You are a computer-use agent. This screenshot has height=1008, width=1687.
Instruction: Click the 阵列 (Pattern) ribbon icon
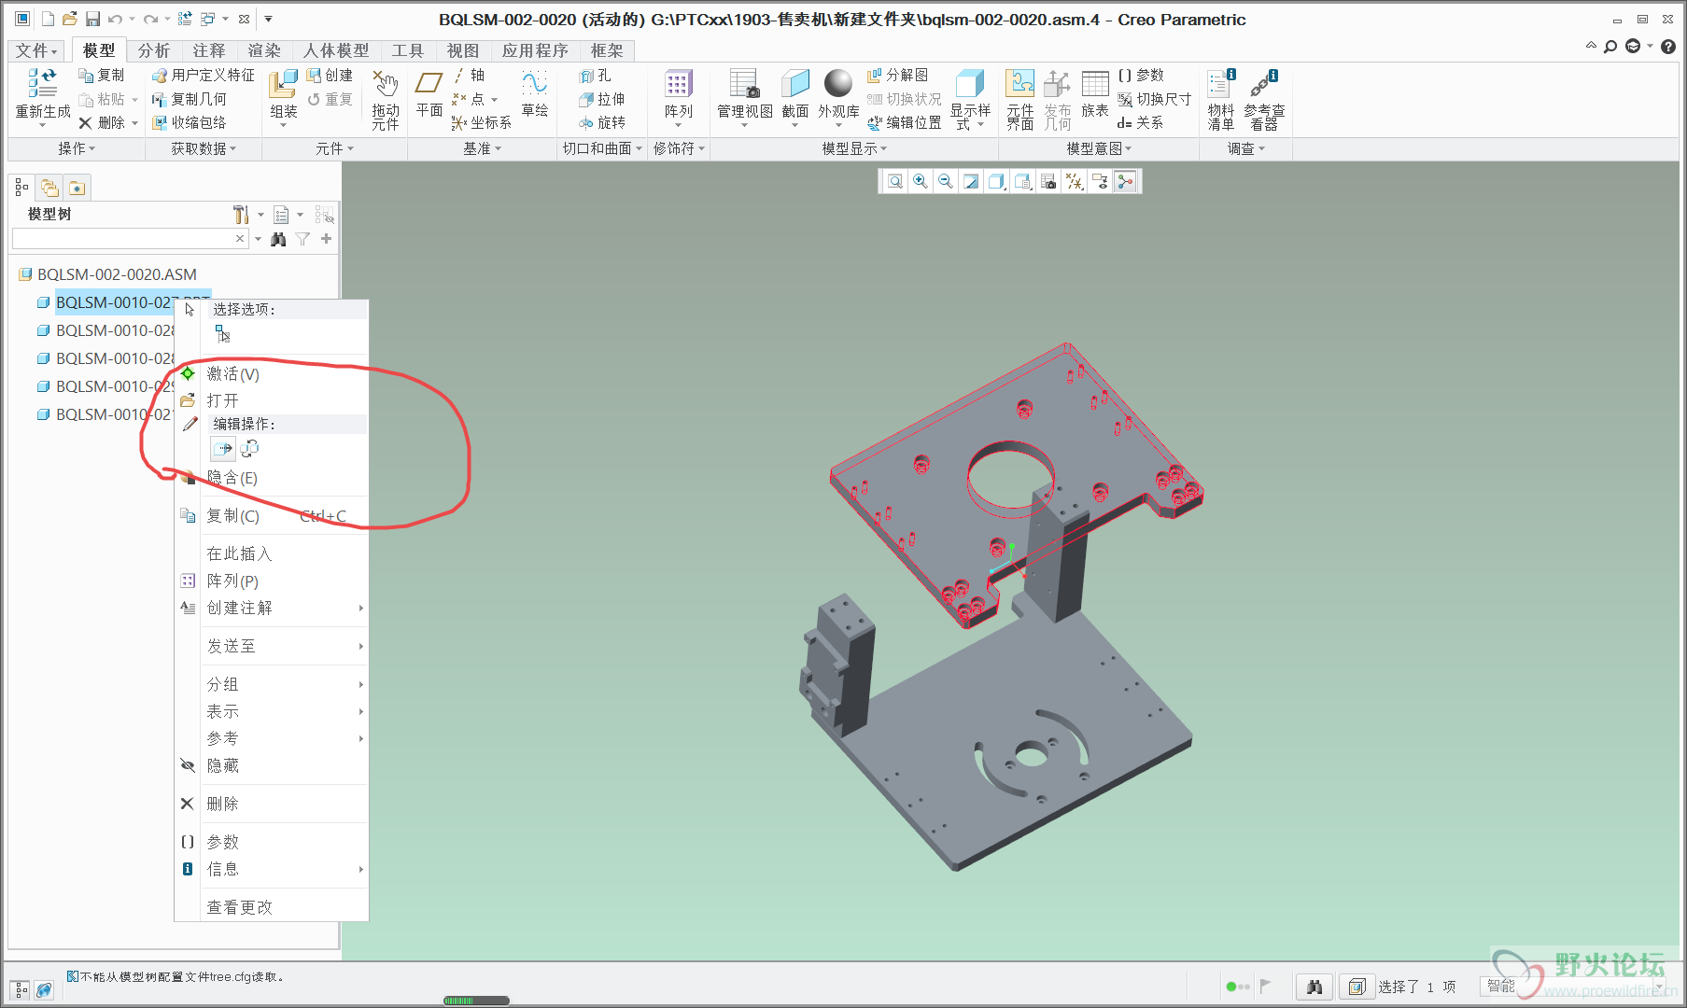point(679,84)
